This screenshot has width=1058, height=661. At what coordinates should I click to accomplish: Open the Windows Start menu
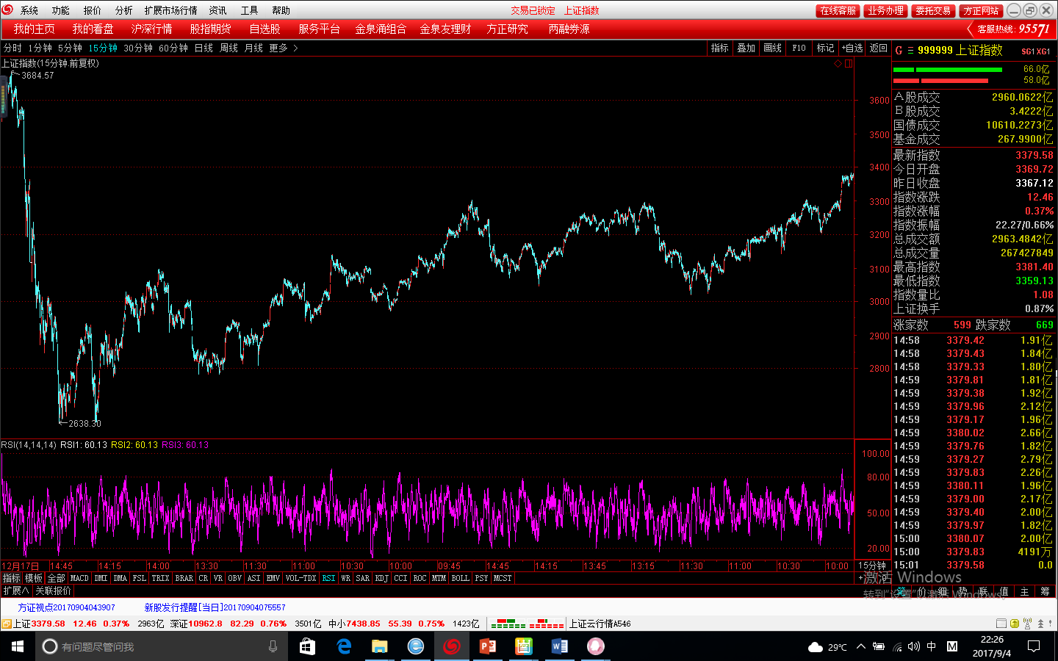point(18,646)
